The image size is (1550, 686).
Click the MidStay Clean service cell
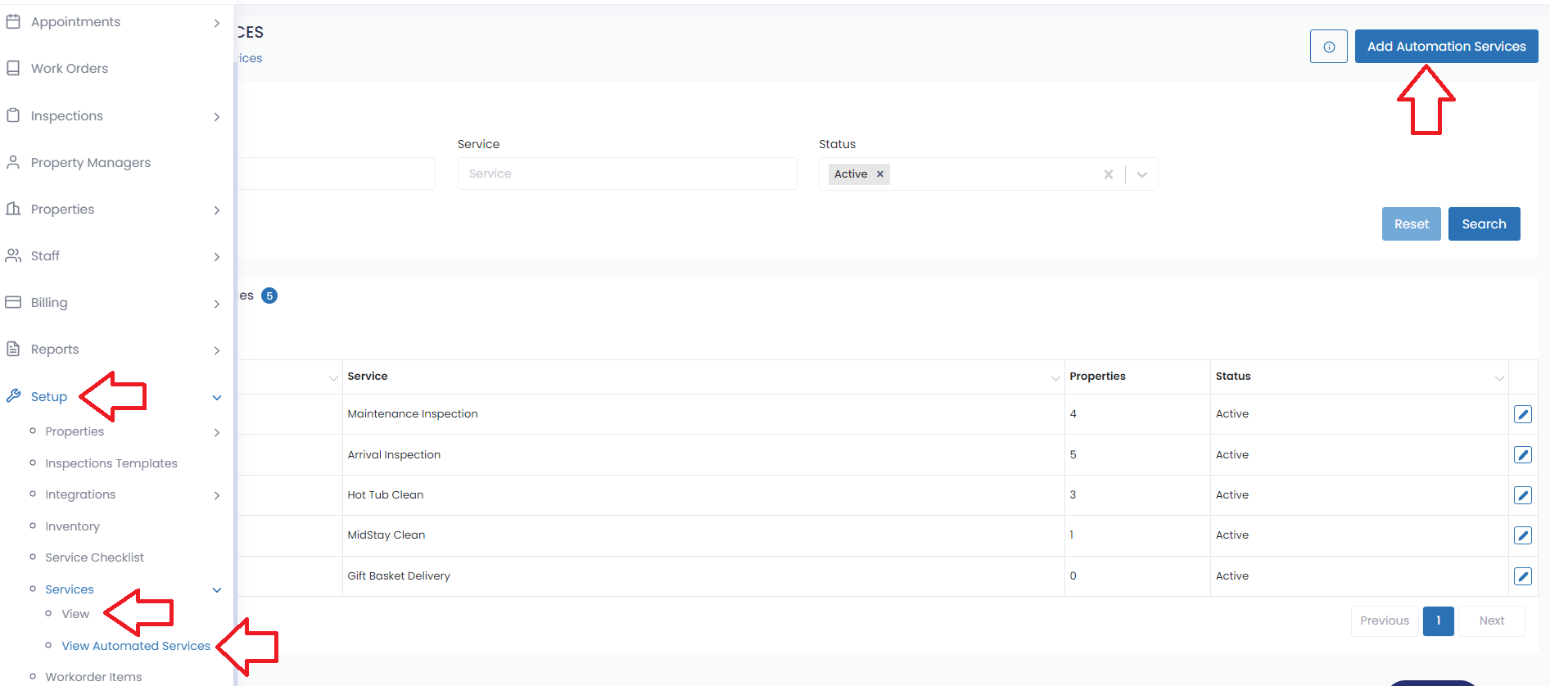(703, 535)
